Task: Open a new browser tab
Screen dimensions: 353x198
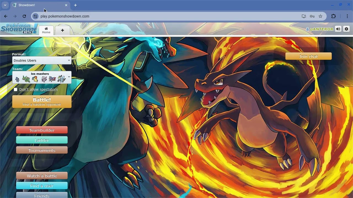Action: point(75,5)
